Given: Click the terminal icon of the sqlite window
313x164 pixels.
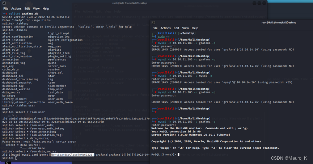Looking at the screenshot, I should tap(4, 3).
